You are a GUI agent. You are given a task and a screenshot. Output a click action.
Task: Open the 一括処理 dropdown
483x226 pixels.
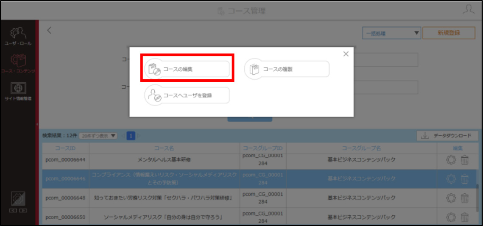click(391, 33)
